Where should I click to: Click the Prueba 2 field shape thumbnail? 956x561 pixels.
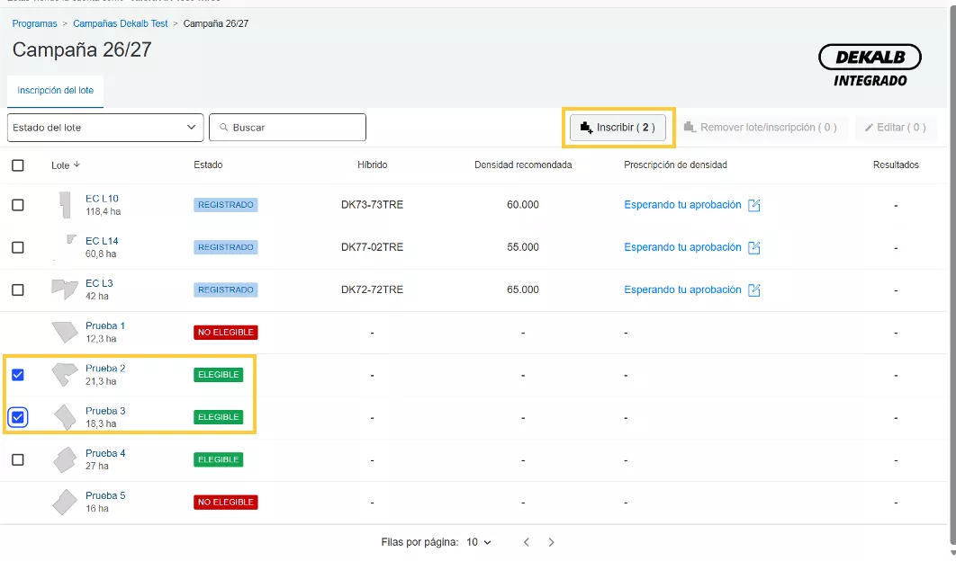pos(63,374)
